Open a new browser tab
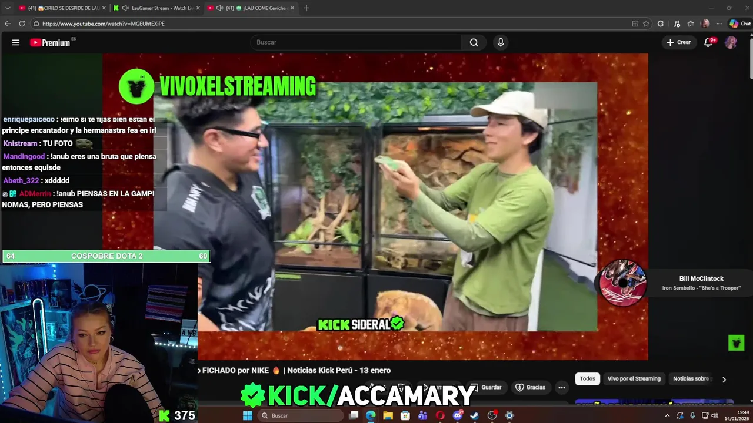753x423 pixels. click(x=306, y=8)
